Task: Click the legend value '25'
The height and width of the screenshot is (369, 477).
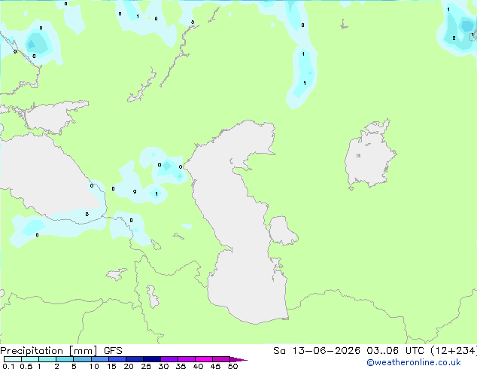Action: [x=146, y=366]
